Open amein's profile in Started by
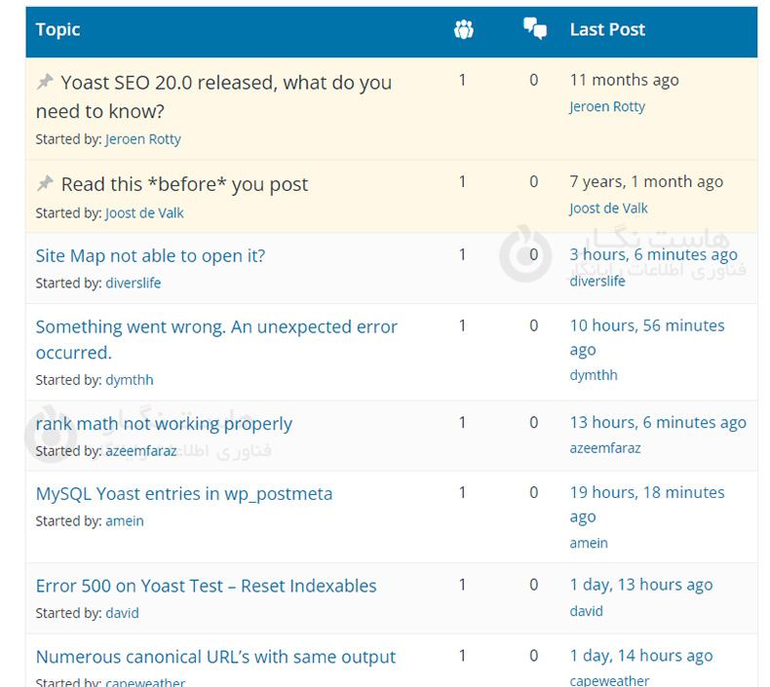Image resolution: width=770 pixels, height=687 pixels. (124, 521)
